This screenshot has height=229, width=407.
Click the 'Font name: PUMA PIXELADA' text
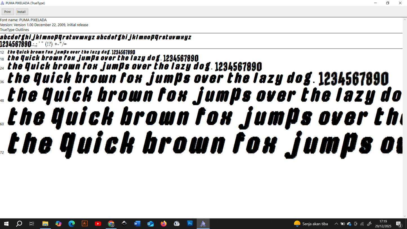(23, 20)
